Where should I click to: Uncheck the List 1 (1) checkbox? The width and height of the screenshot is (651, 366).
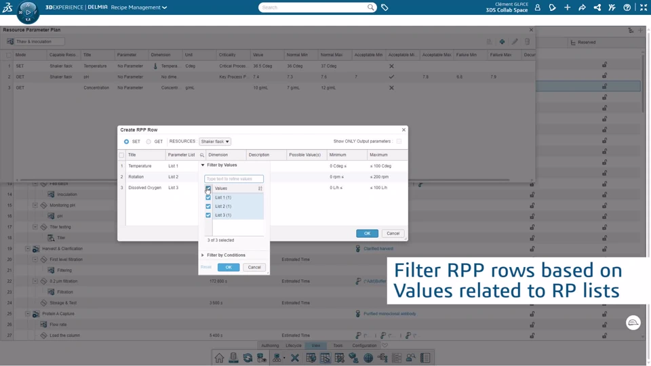pos(208,197)
